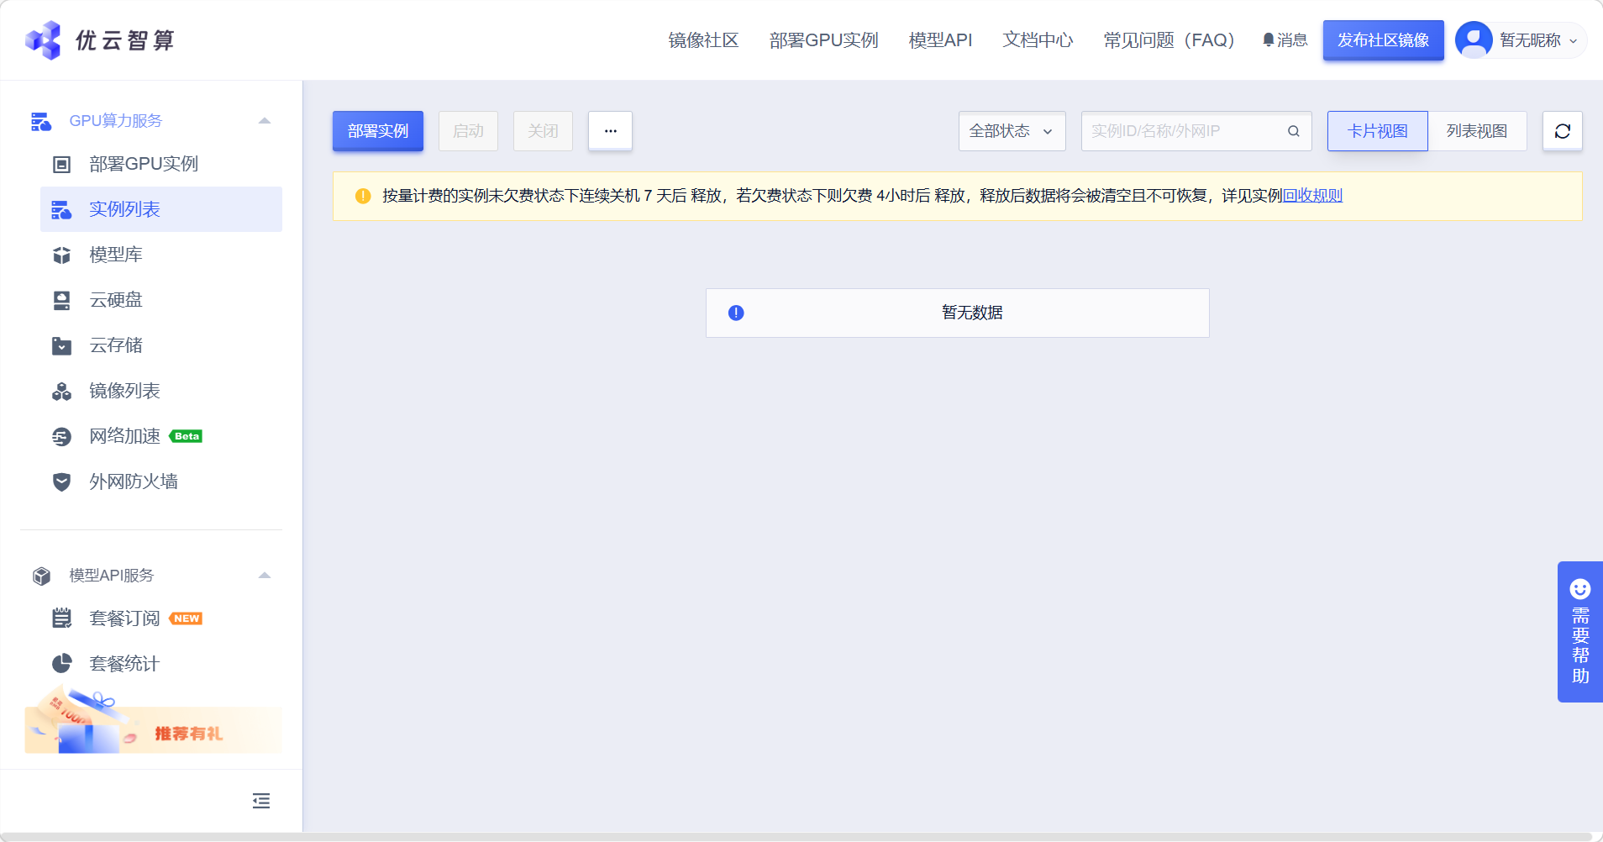Open 常见问题（FAQ）page
Image resolution: width=1603 pixels, height=842 pixels.
[x=1168, y=39]
